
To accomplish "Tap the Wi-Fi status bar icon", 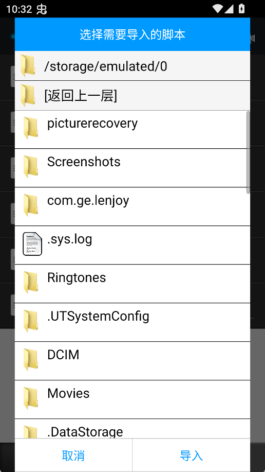I will tap(217, 9).
